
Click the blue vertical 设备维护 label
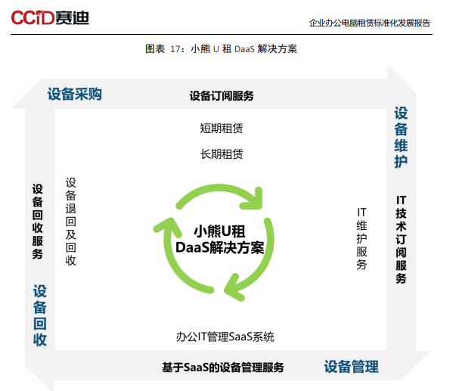click(x=401, y=137)
